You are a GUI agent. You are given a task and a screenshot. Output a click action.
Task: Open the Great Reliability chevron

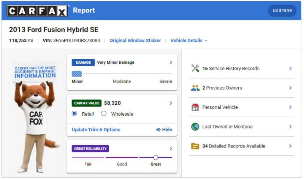171,149
